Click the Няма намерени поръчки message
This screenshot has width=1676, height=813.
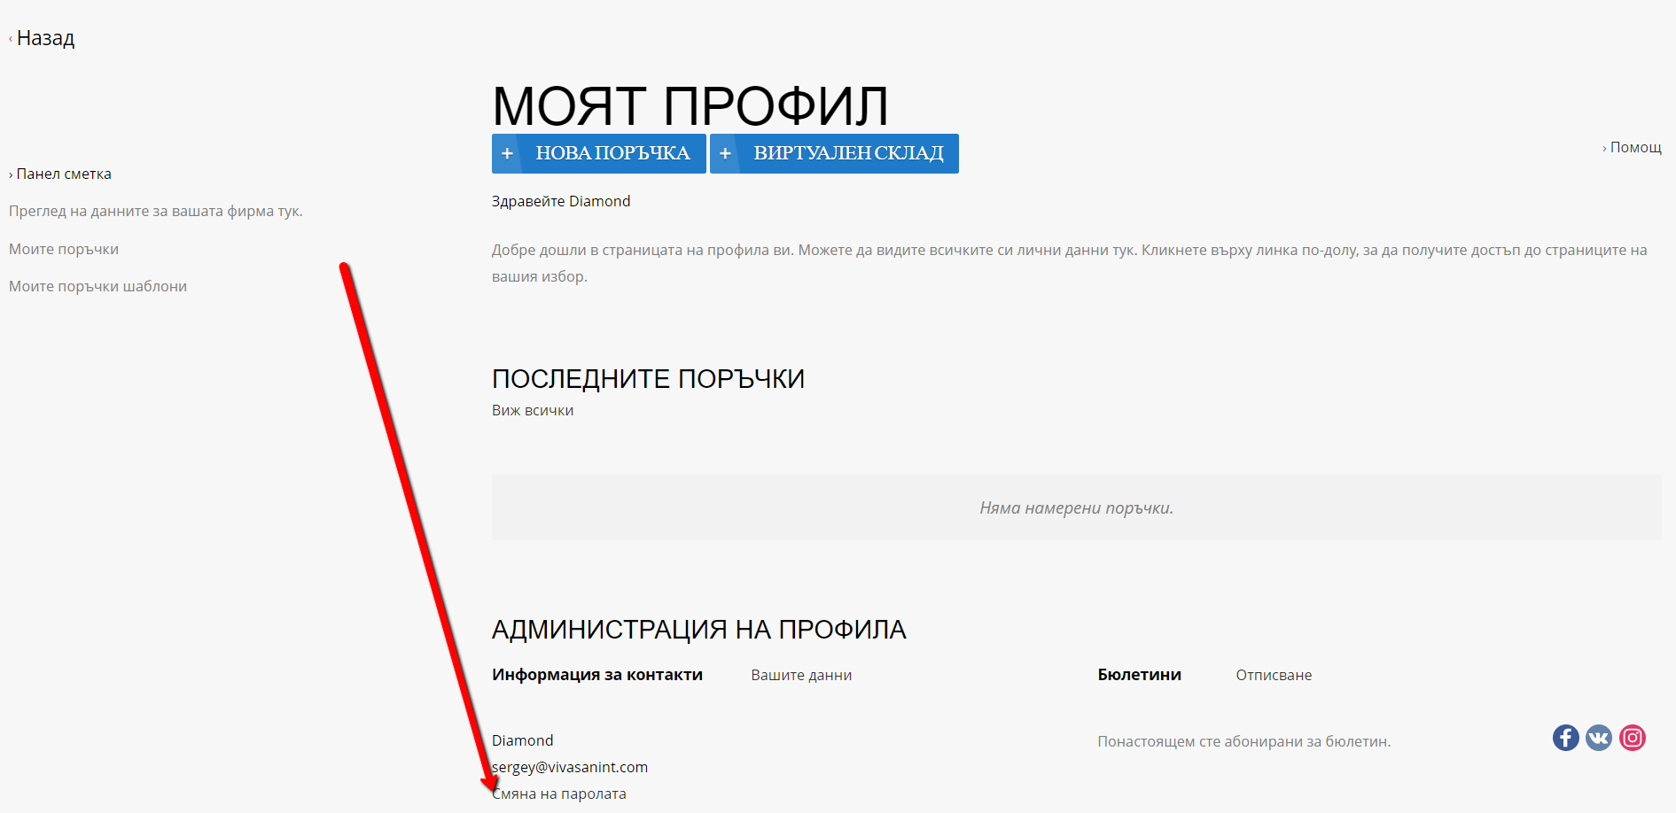click(x=1076, y=507)
